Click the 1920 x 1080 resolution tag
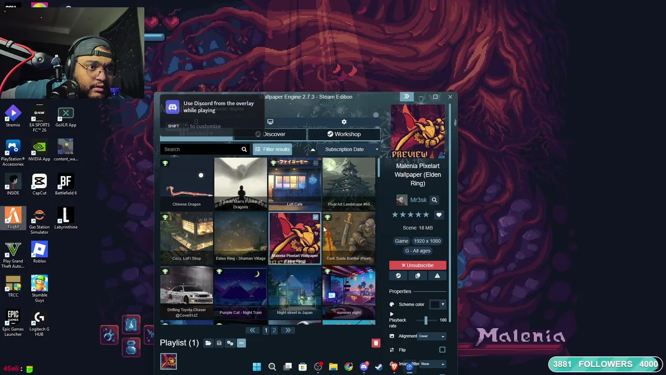This screenshot has width=666, height=375. pos(427,241)
